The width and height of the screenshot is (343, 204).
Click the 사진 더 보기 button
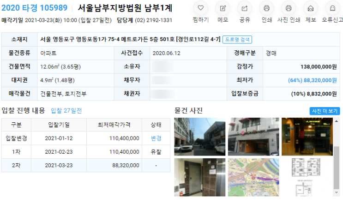coord(325,111)
